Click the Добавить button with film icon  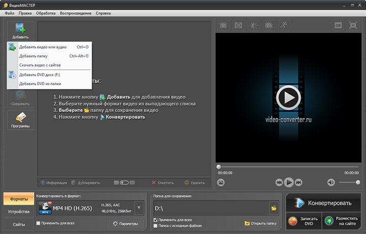20,31
